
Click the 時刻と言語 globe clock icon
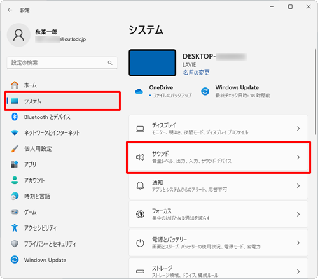(15, 196)
